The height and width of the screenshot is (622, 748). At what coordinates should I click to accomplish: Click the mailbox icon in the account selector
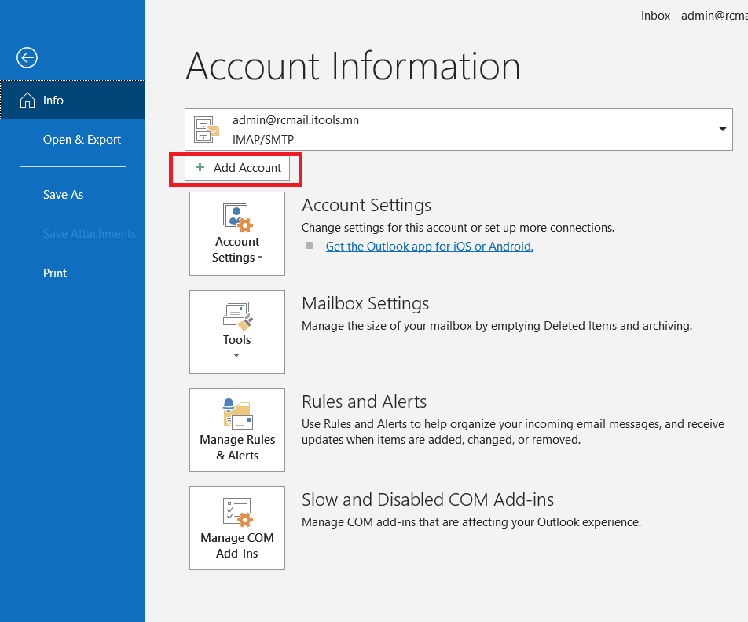pyautogui.click(x=207, y=129)
